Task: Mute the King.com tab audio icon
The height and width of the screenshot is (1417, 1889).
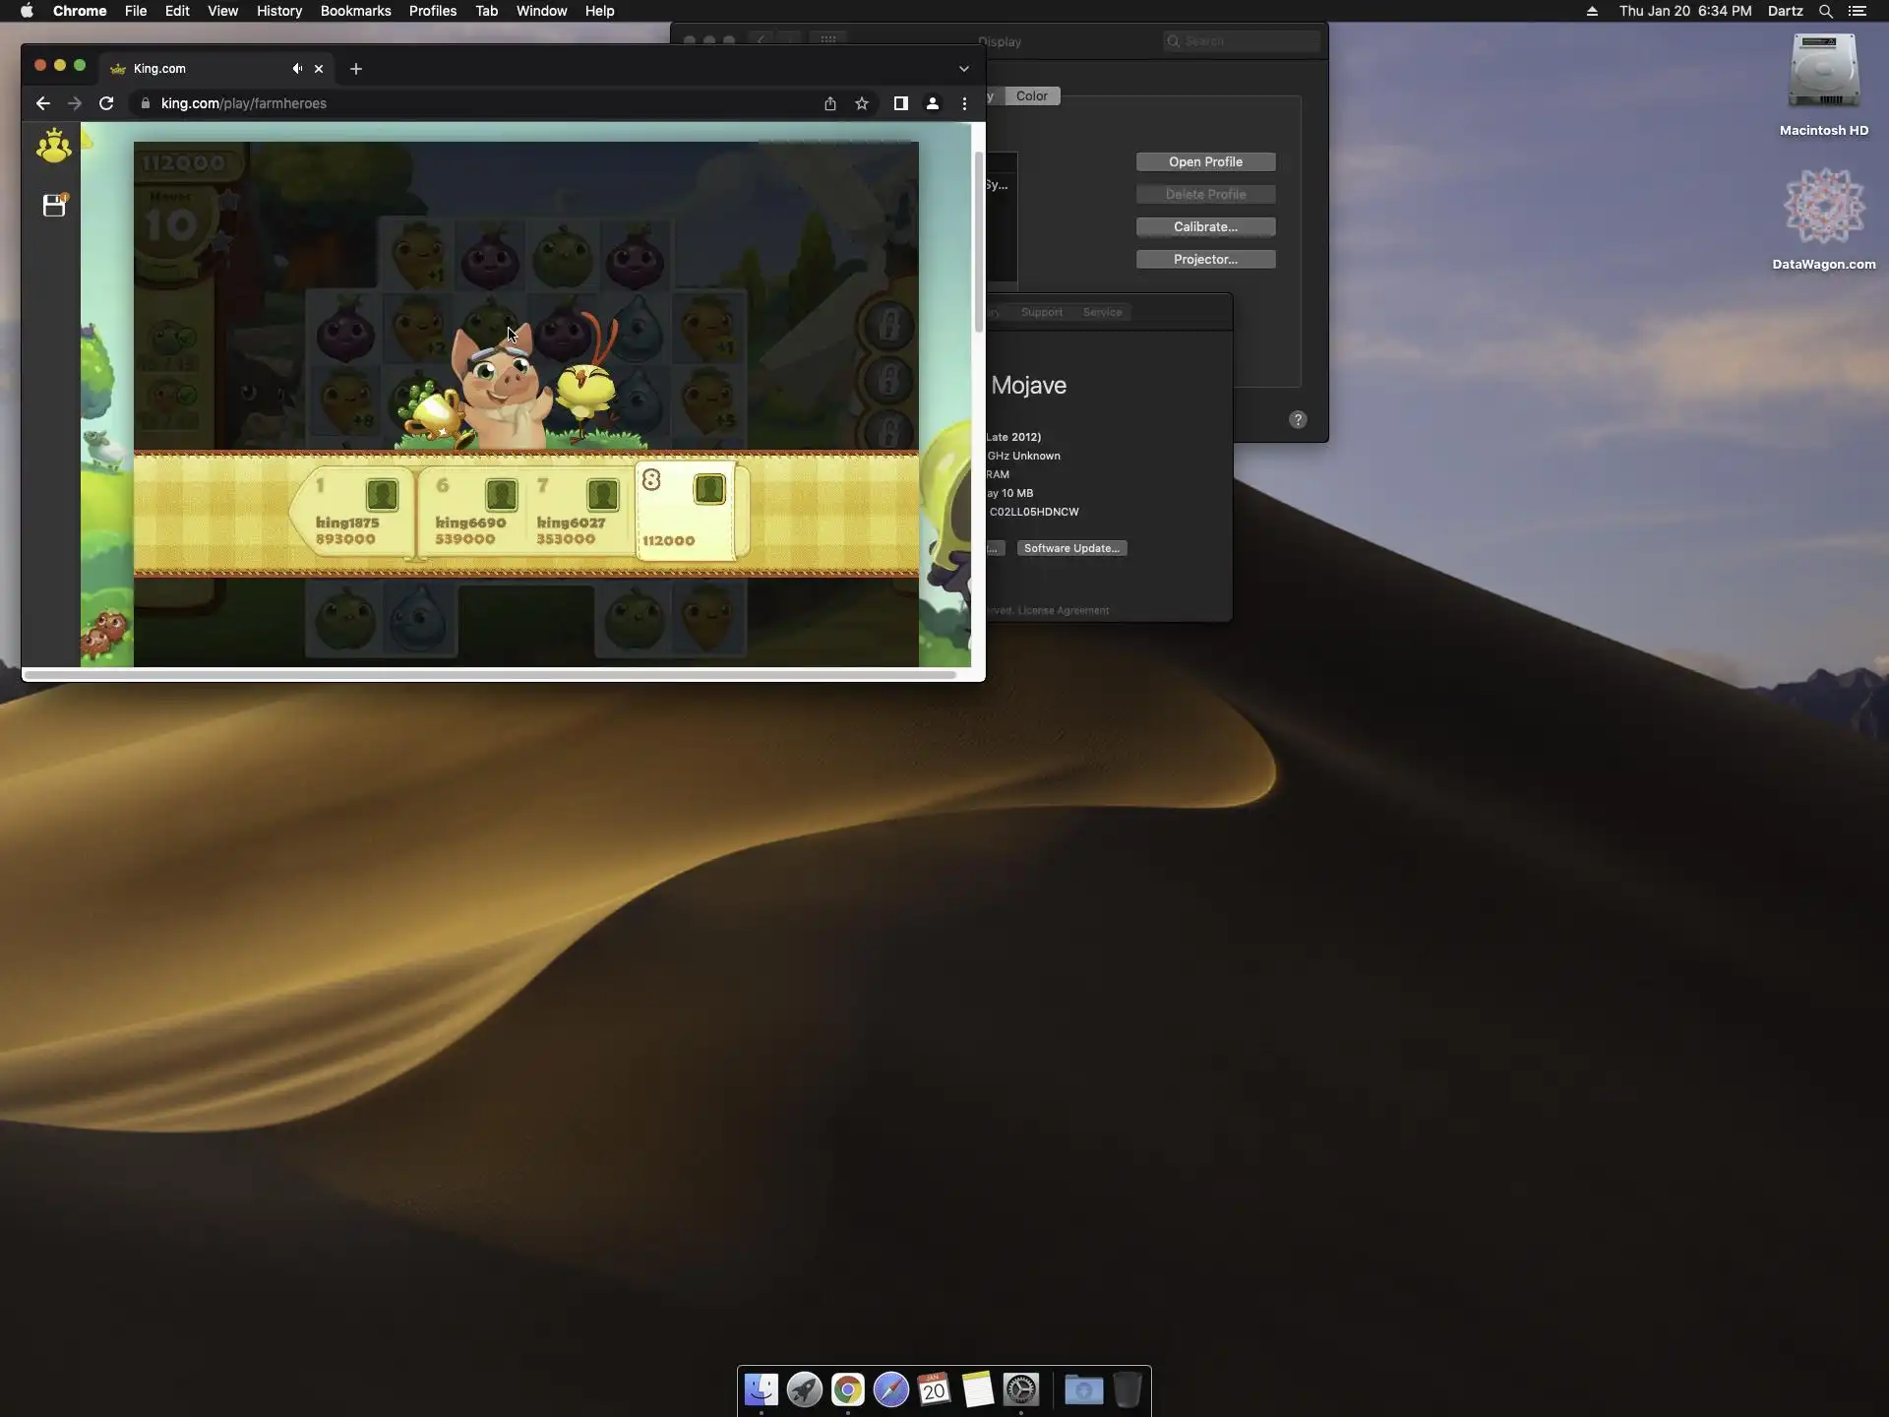Action: [x=296, y=69]
